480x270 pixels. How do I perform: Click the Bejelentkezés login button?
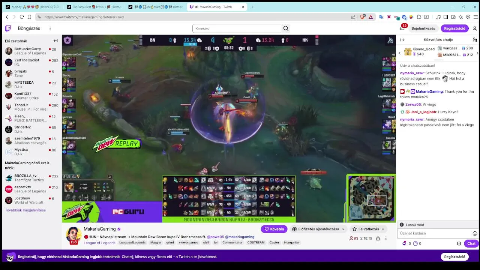coord(423,28)
